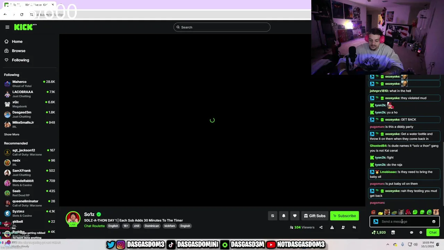Insert the red angry emote
444x250 pixels.
click(x=373, y=212)
